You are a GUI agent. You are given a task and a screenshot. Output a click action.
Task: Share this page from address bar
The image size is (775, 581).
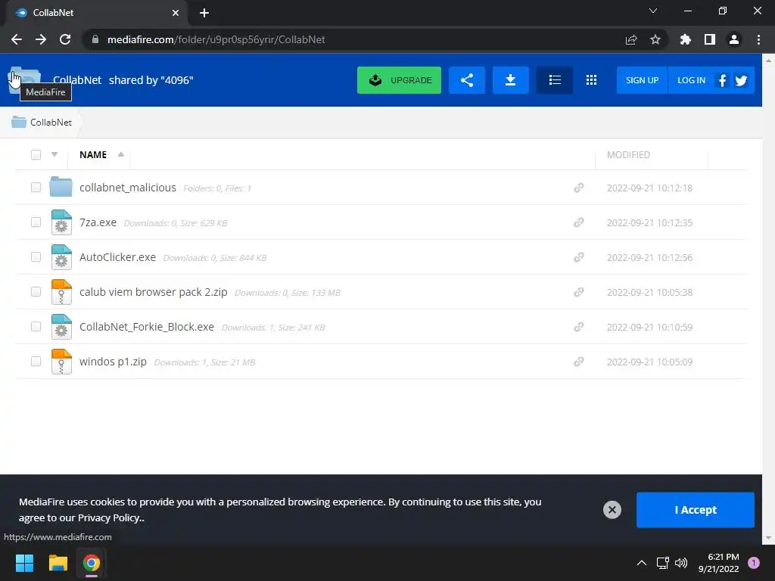[631, 39]
